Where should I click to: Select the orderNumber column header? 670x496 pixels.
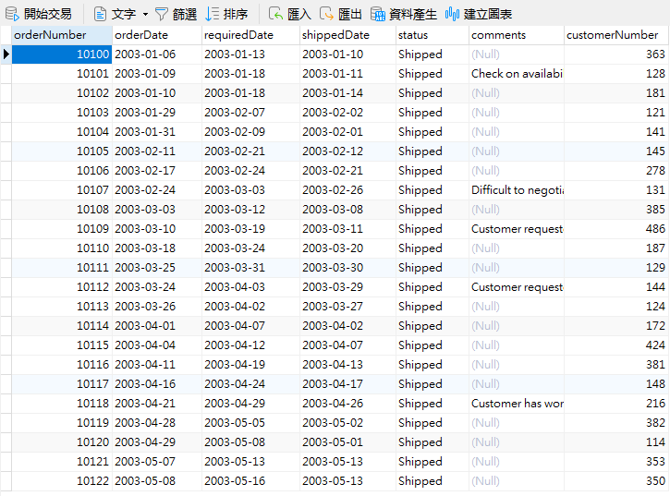[60, 35]
